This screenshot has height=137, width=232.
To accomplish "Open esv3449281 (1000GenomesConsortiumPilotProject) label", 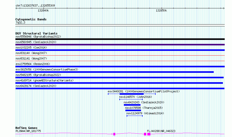I will tap(144, 91).
